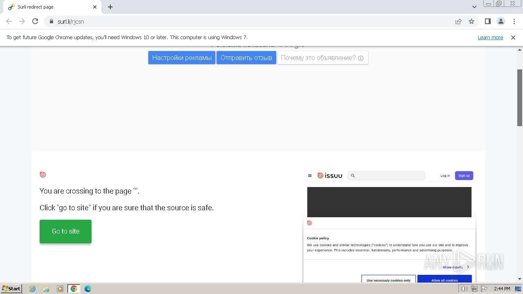
Task: Click Log in in issuu preview
Action: click(x=445, y=176)
